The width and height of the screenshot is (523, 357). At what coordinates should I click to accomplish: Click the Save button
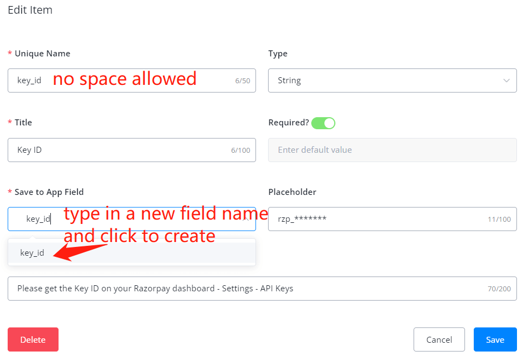(x=495, y=339)
